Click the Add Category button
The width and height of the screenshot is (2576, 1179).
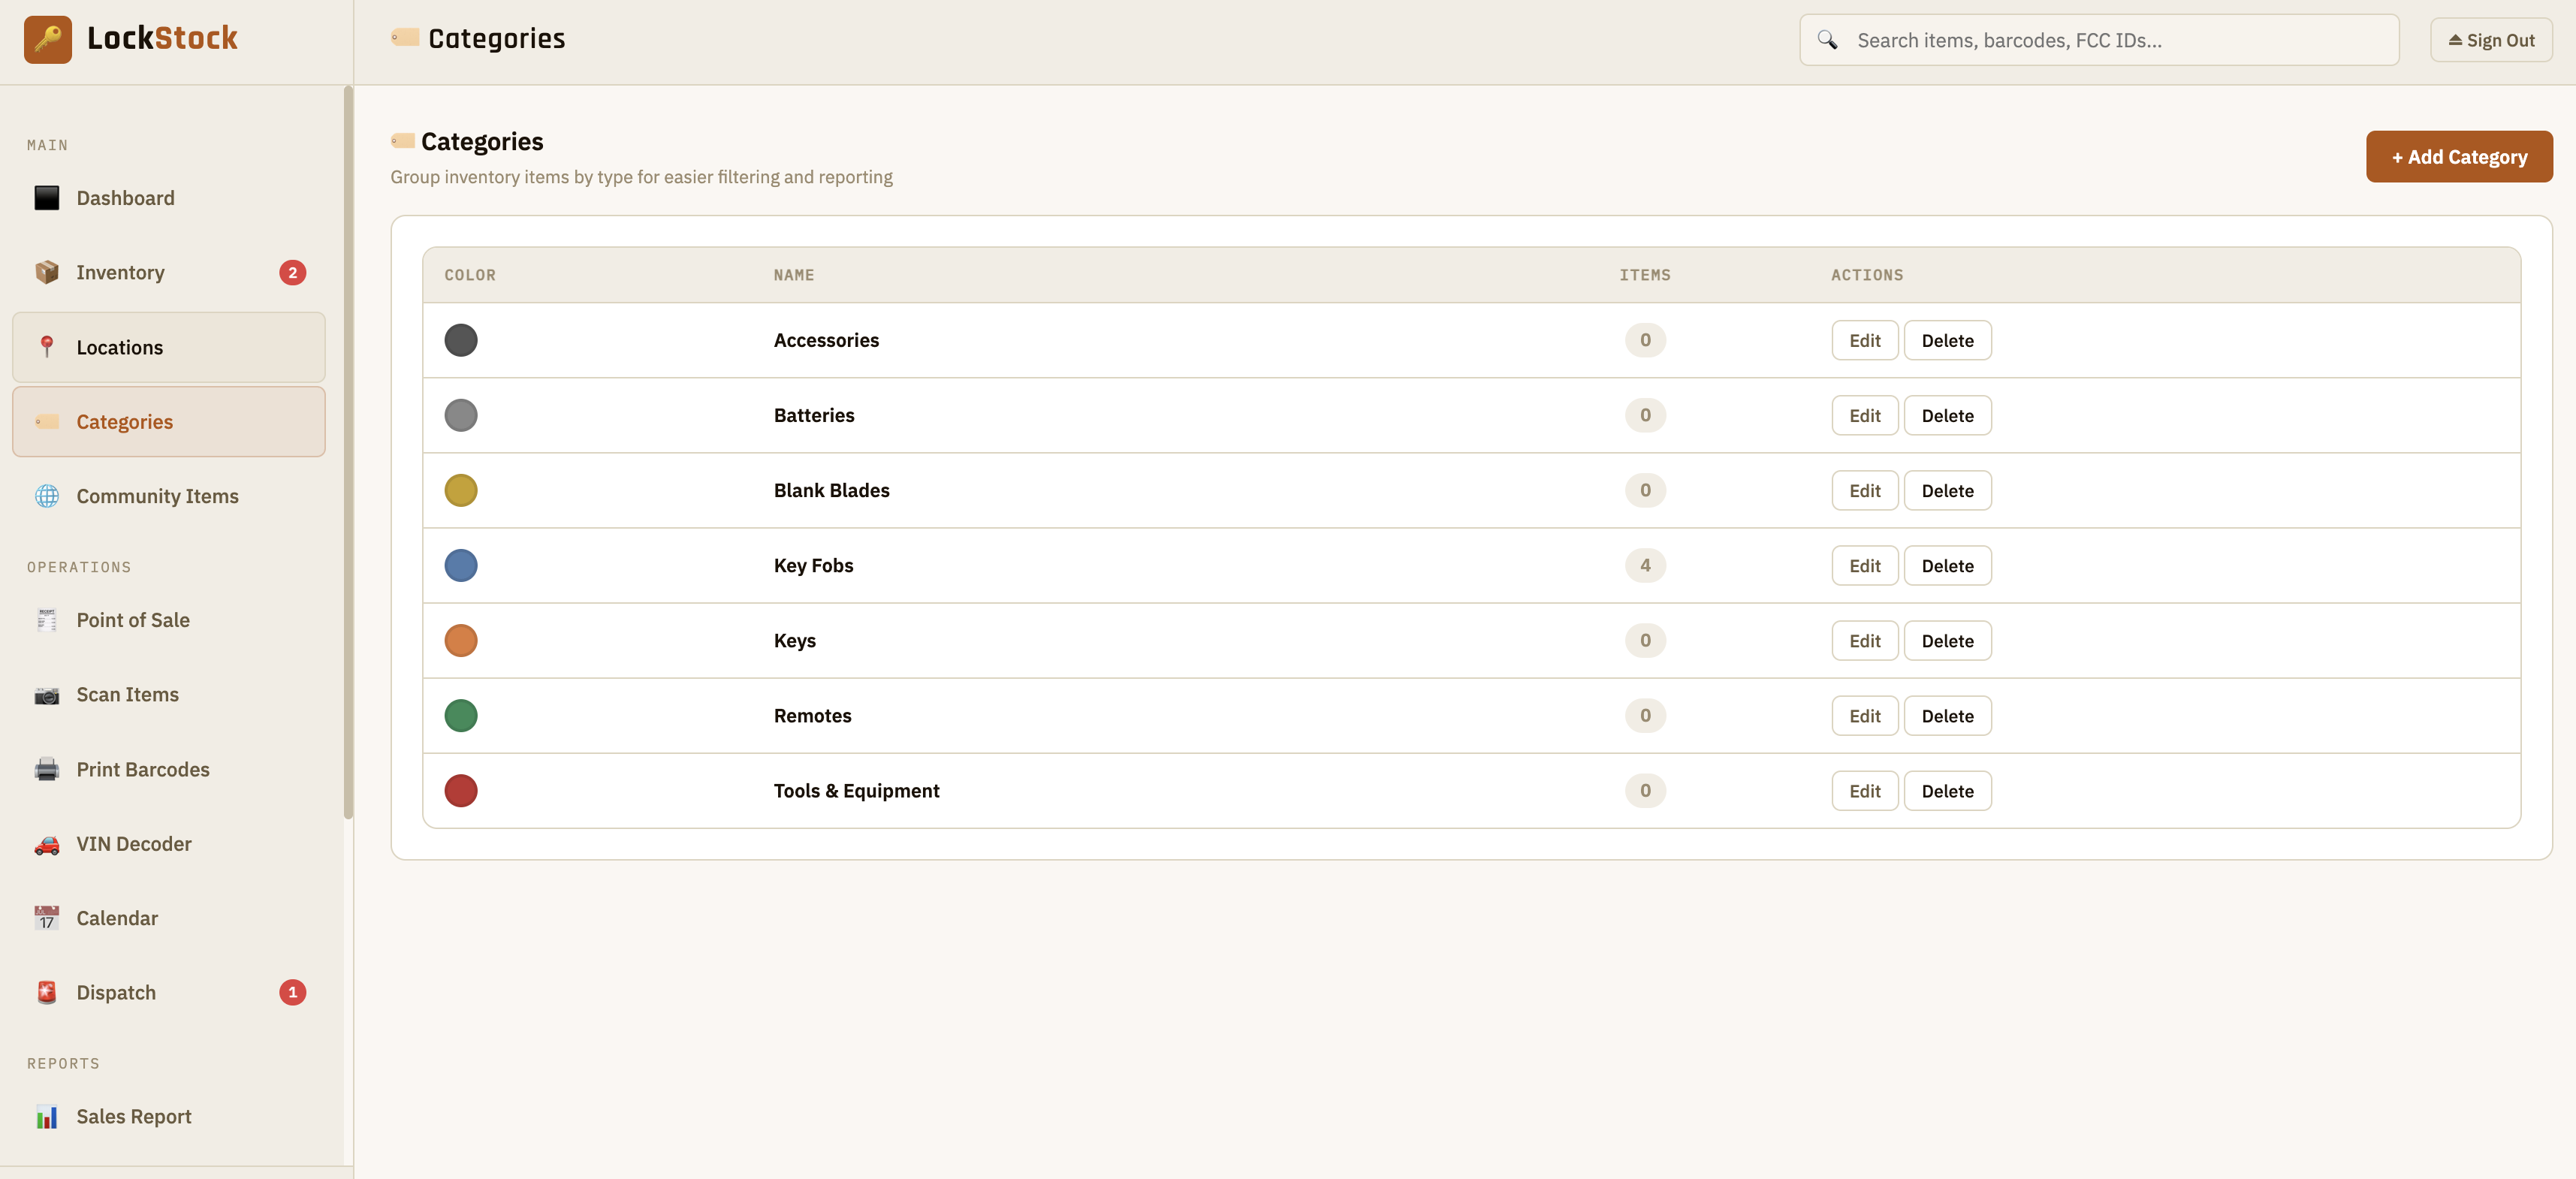click(2458, 156)
